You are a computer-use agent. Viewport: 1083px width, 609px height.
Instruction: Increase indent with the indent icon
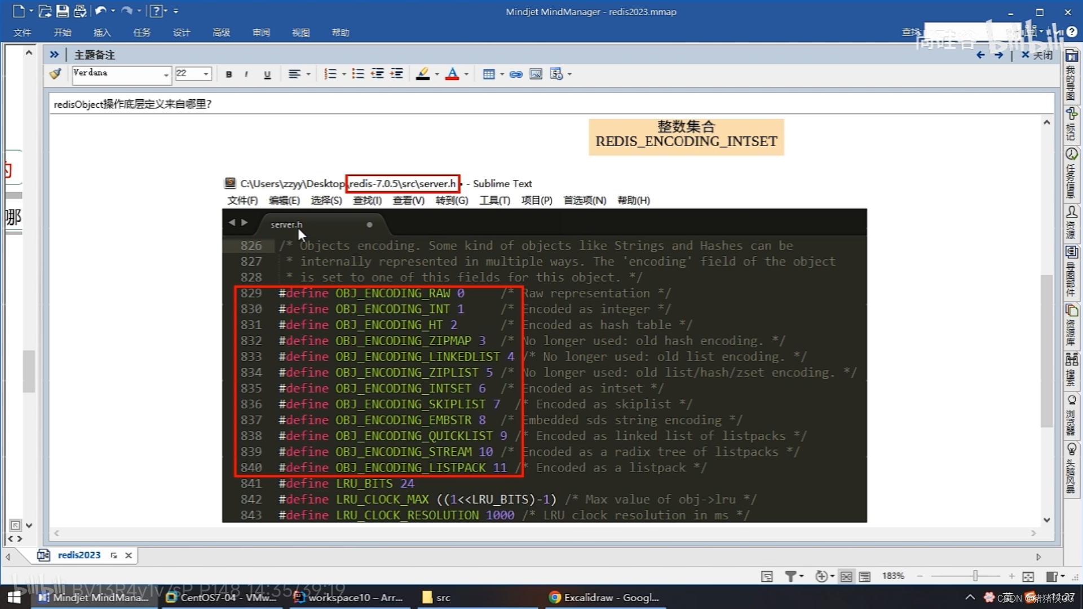point(397,74)
